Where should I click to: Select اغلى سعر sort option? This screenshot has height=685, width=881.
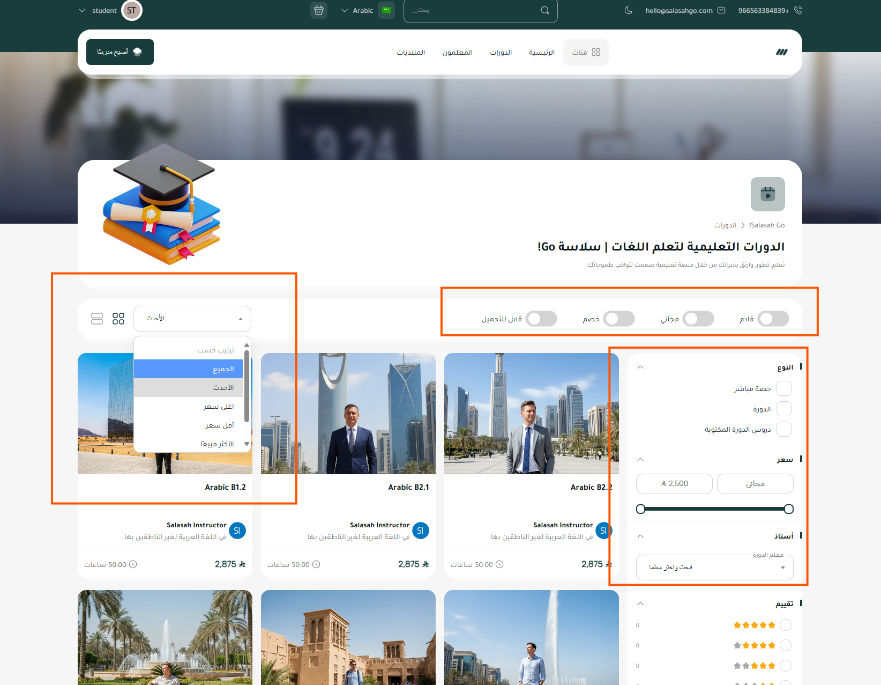click(x=188, y=406)
